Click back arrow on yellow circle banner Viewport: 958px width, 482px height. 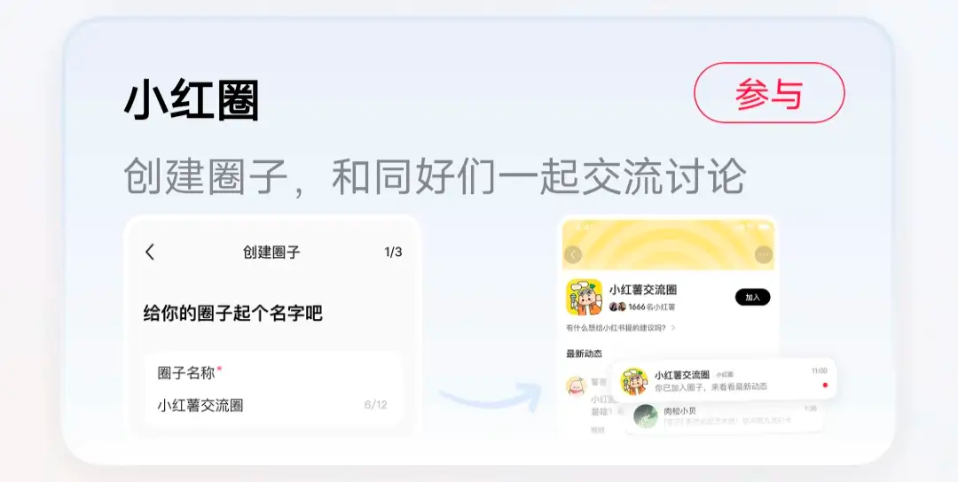(572, 254)
